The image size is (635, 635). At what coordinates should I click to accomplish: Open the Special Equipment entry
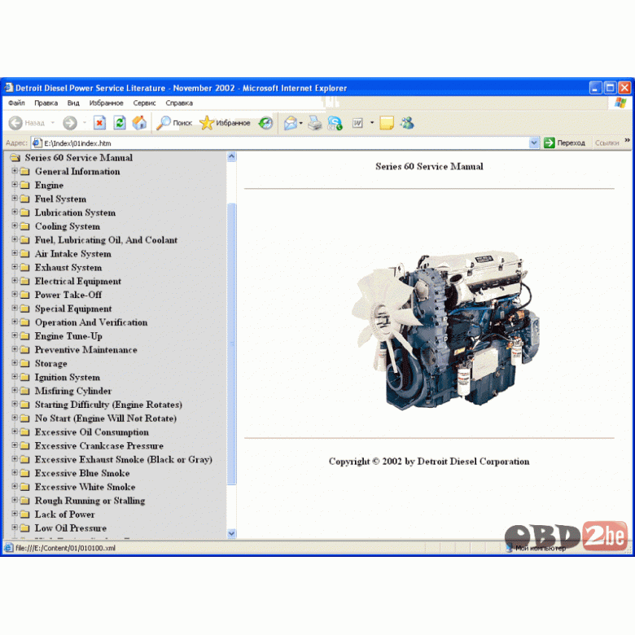73,309
